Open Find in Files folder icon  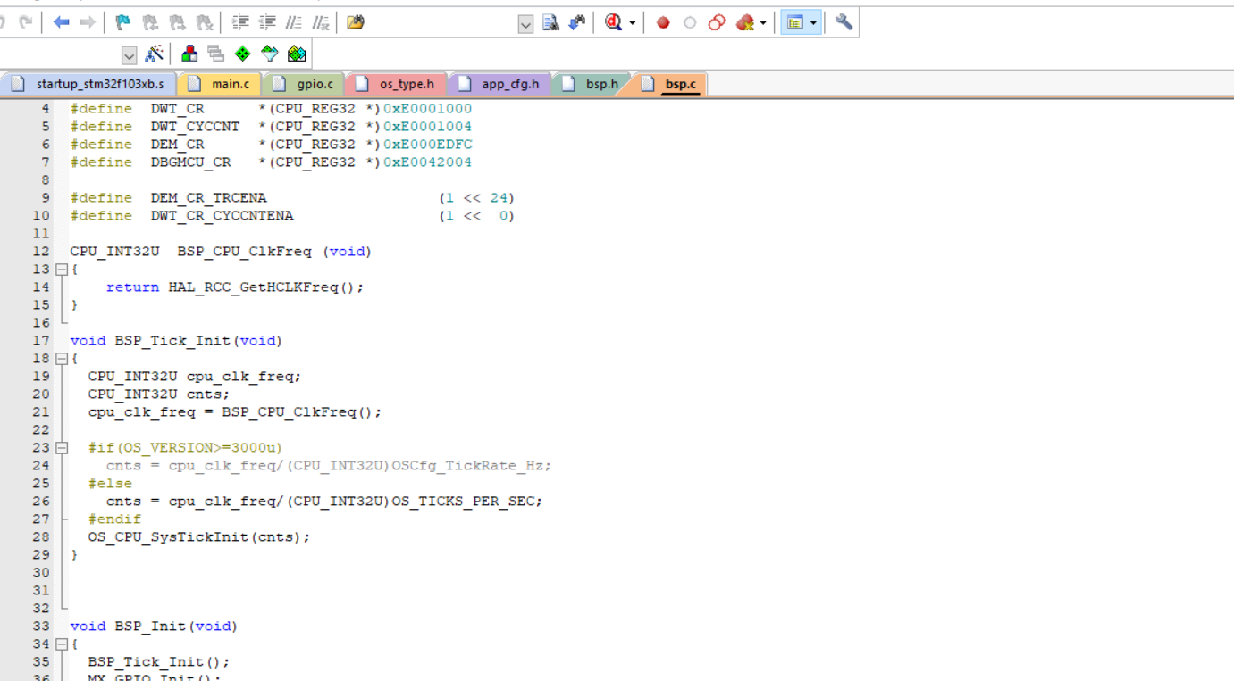coord(356,22)
